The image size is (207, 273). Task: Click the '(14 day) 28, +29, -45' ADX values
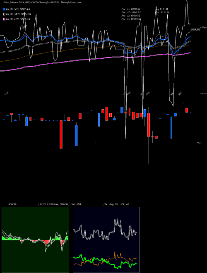click(x=116, y=204)
